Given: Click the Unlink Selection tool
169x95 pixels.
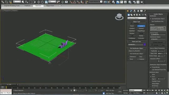Looking at the screenshot, I should tap(6, 2).
